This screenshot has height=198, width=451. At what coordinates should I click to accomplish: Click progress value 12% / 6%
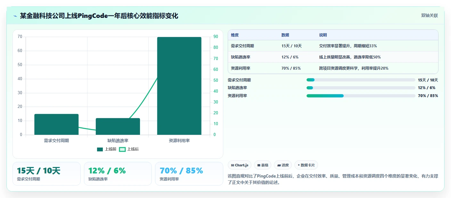(427, 88)
